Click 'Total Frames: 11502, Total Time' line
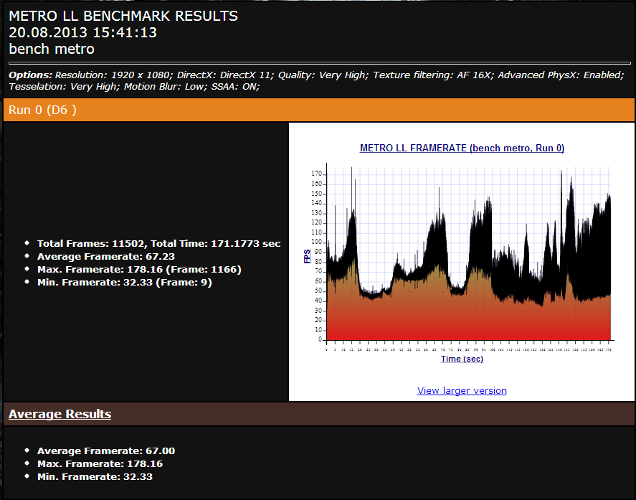This screenshot has width=636, height=500. 159,243
